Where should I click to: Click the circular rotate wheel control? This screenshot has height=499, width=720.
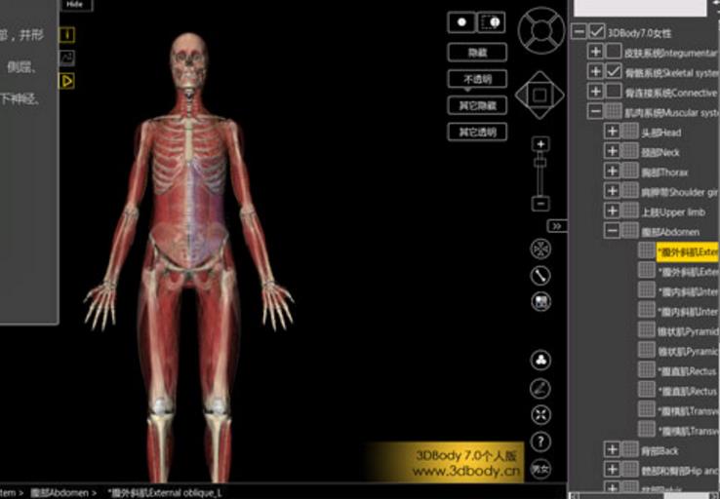click(541, 31)
